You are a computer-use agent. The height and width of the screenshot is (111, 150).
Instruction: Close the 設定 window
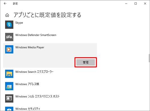(x=145, y=4)
